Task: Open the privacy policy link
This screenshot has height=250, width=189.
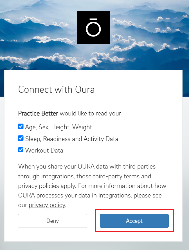Action: [47, 205]
